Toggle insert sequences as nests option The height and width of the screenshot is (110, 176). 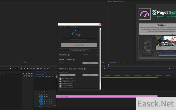[37, 77]
